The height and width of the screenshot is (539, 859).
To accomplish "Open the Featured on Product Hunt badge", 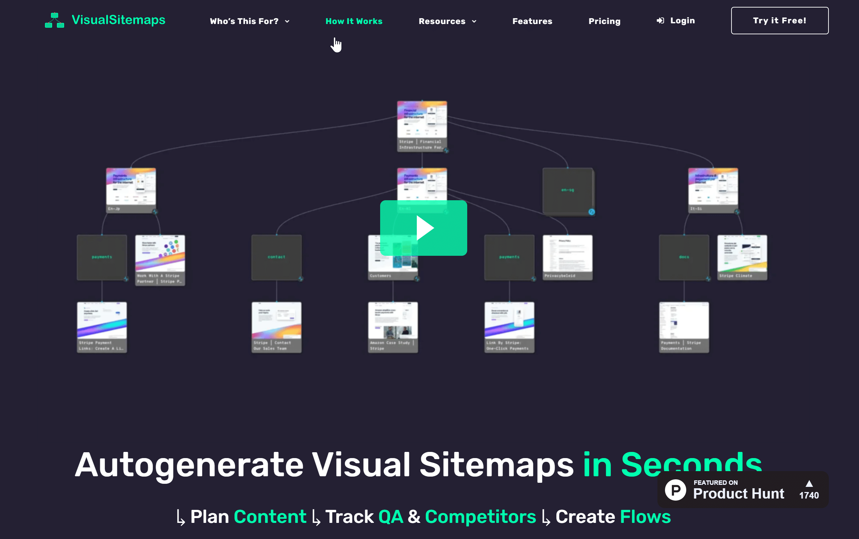I will 743,489.
